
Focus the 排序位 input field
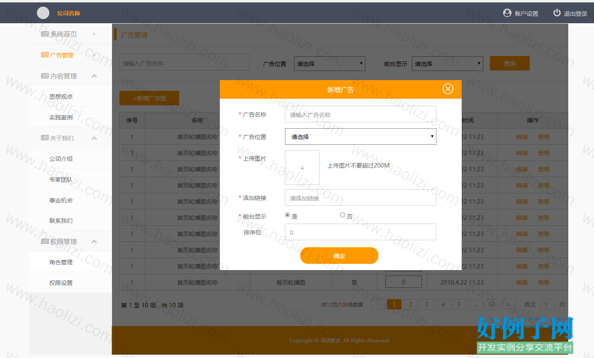[x=360, y=232]
